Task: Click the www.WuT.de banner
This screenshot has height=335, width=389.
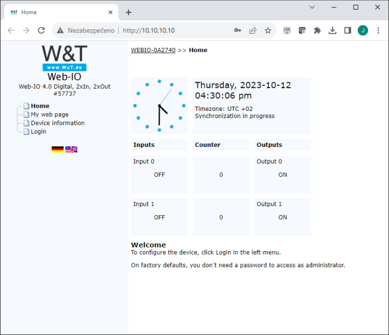Action: [x=64, y=67]
